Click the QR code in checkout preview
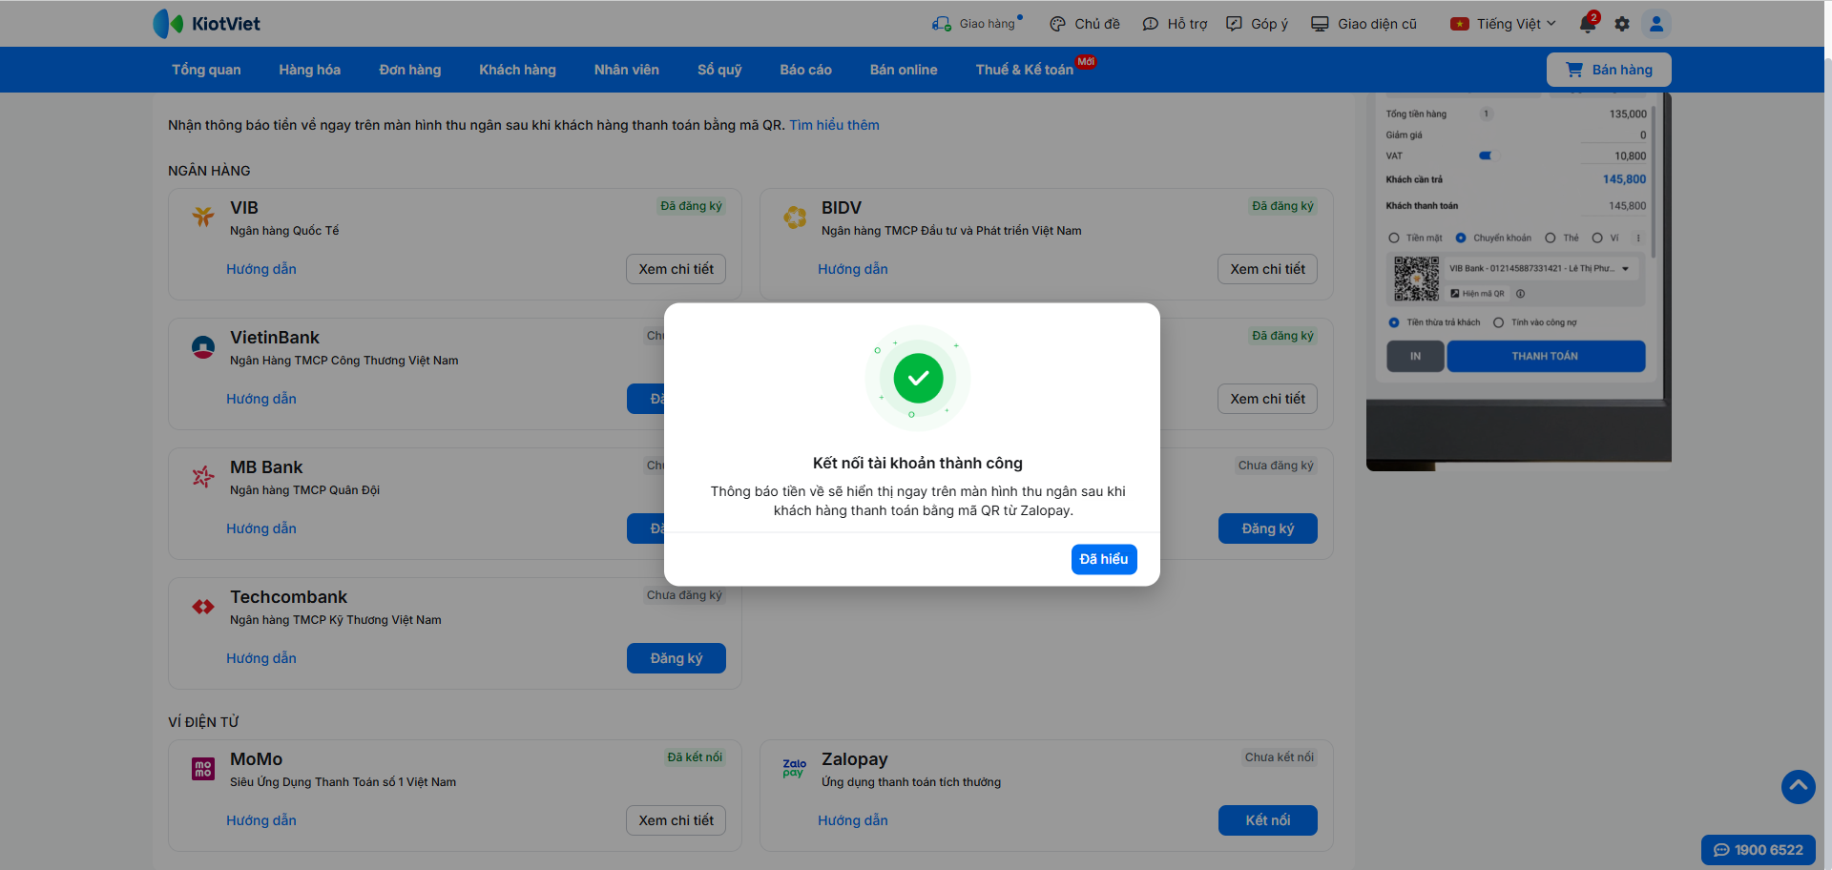The image size is (1832, 870). coord(1416,279)
